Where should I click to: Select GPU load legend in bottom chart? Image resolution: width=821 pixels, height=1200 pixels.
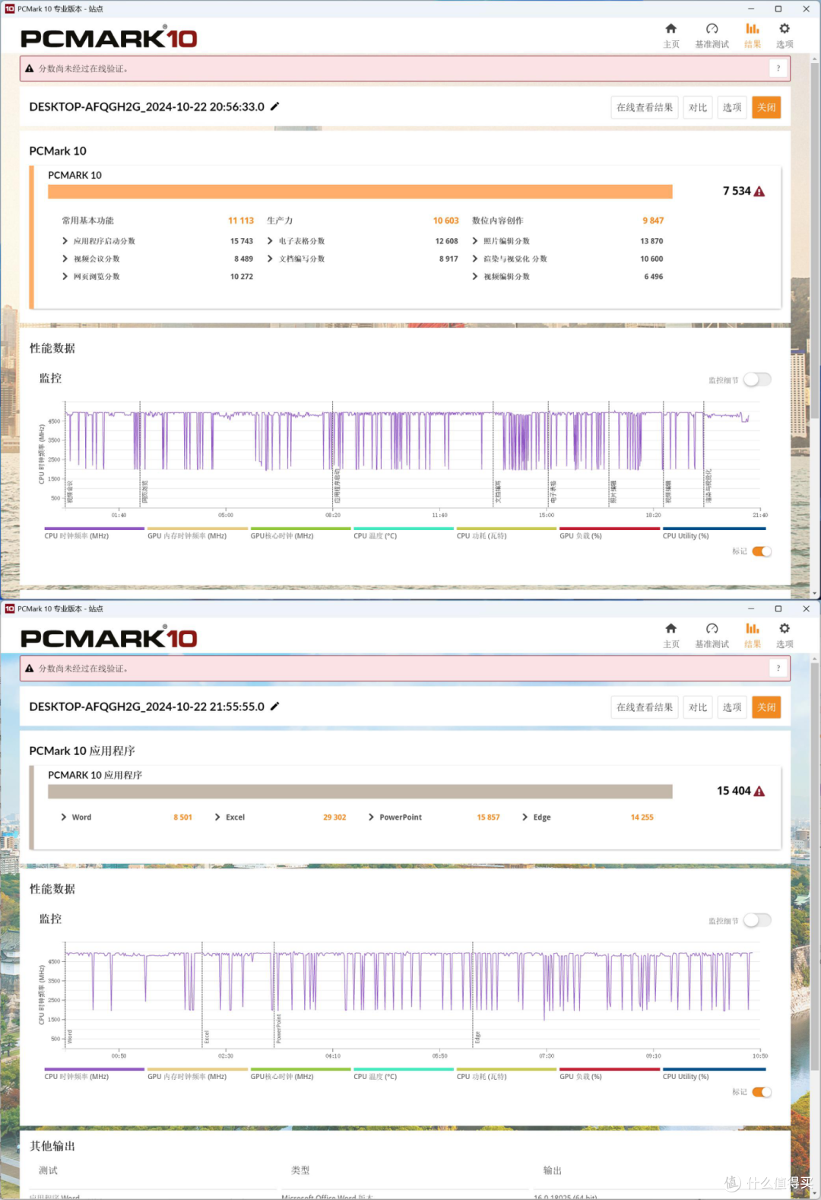(610, 1074)
